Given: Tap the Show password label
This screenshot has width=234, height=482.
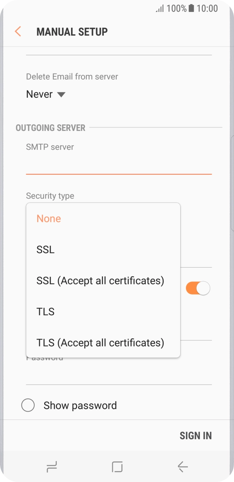Looking at the screenshot, I should 80,405.
